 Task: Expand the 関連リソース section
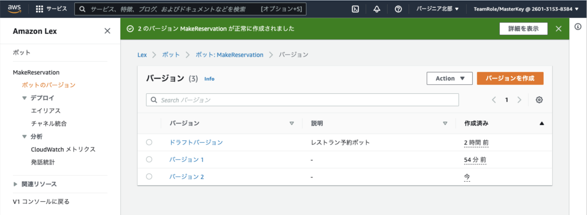pyautogui.click(x=16, y=184)
